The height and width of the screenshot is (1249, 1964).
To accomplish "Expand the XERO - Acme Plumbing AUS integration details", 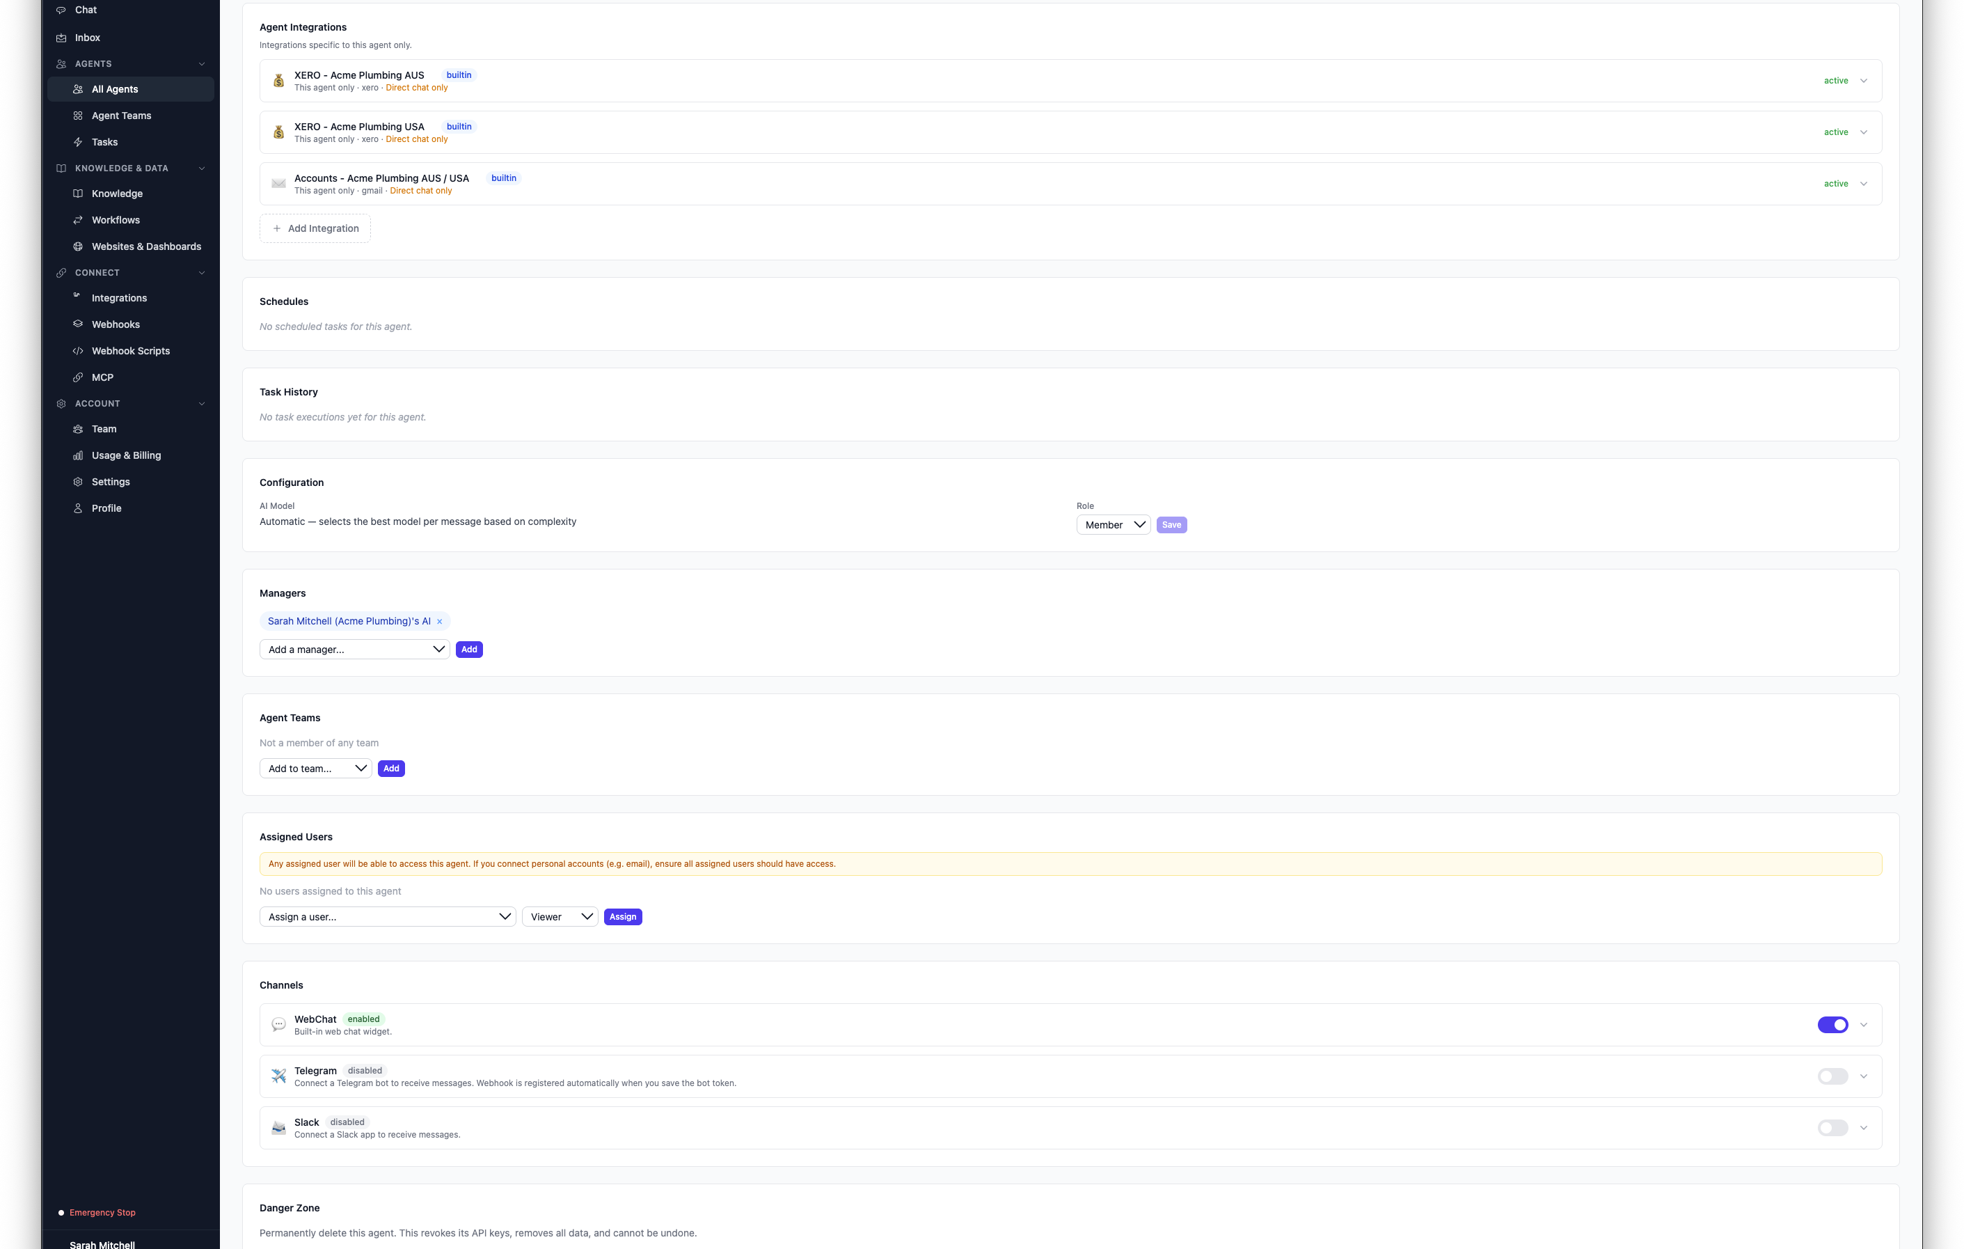I will (x=1864, y=80).
